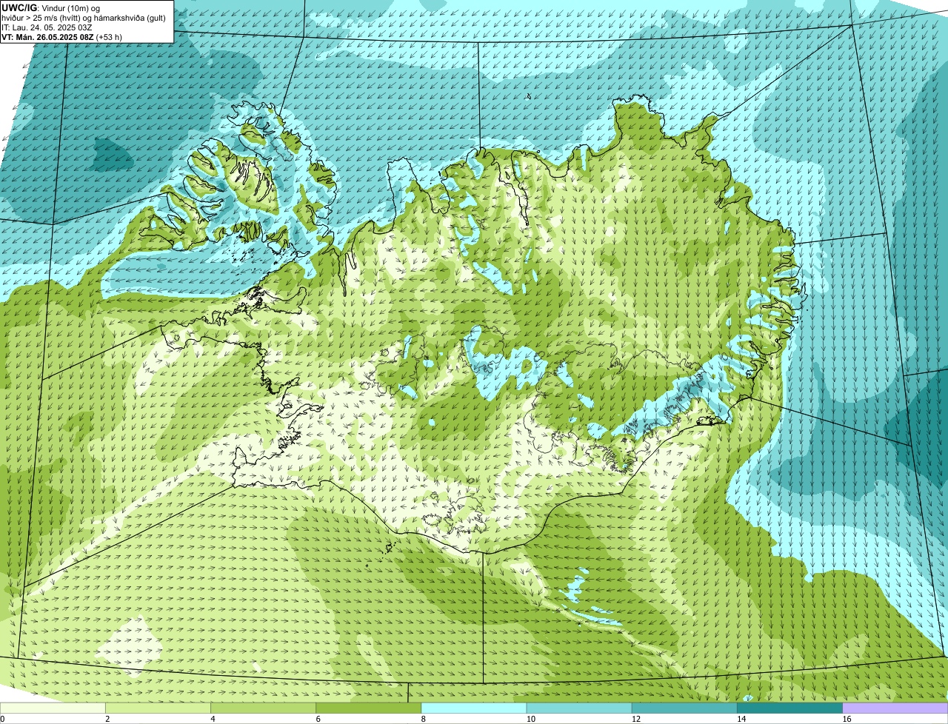Click the '4' legend scale label
This screenshot has width=948, height=724.
coord(213,719)
